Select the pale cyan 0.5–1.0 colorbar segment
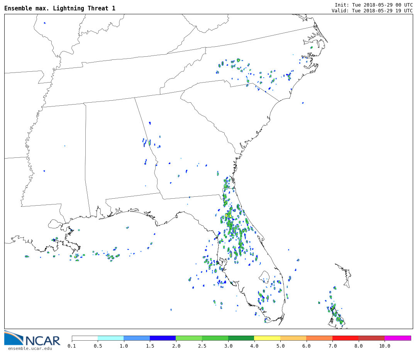 click(x=111, y=338)
